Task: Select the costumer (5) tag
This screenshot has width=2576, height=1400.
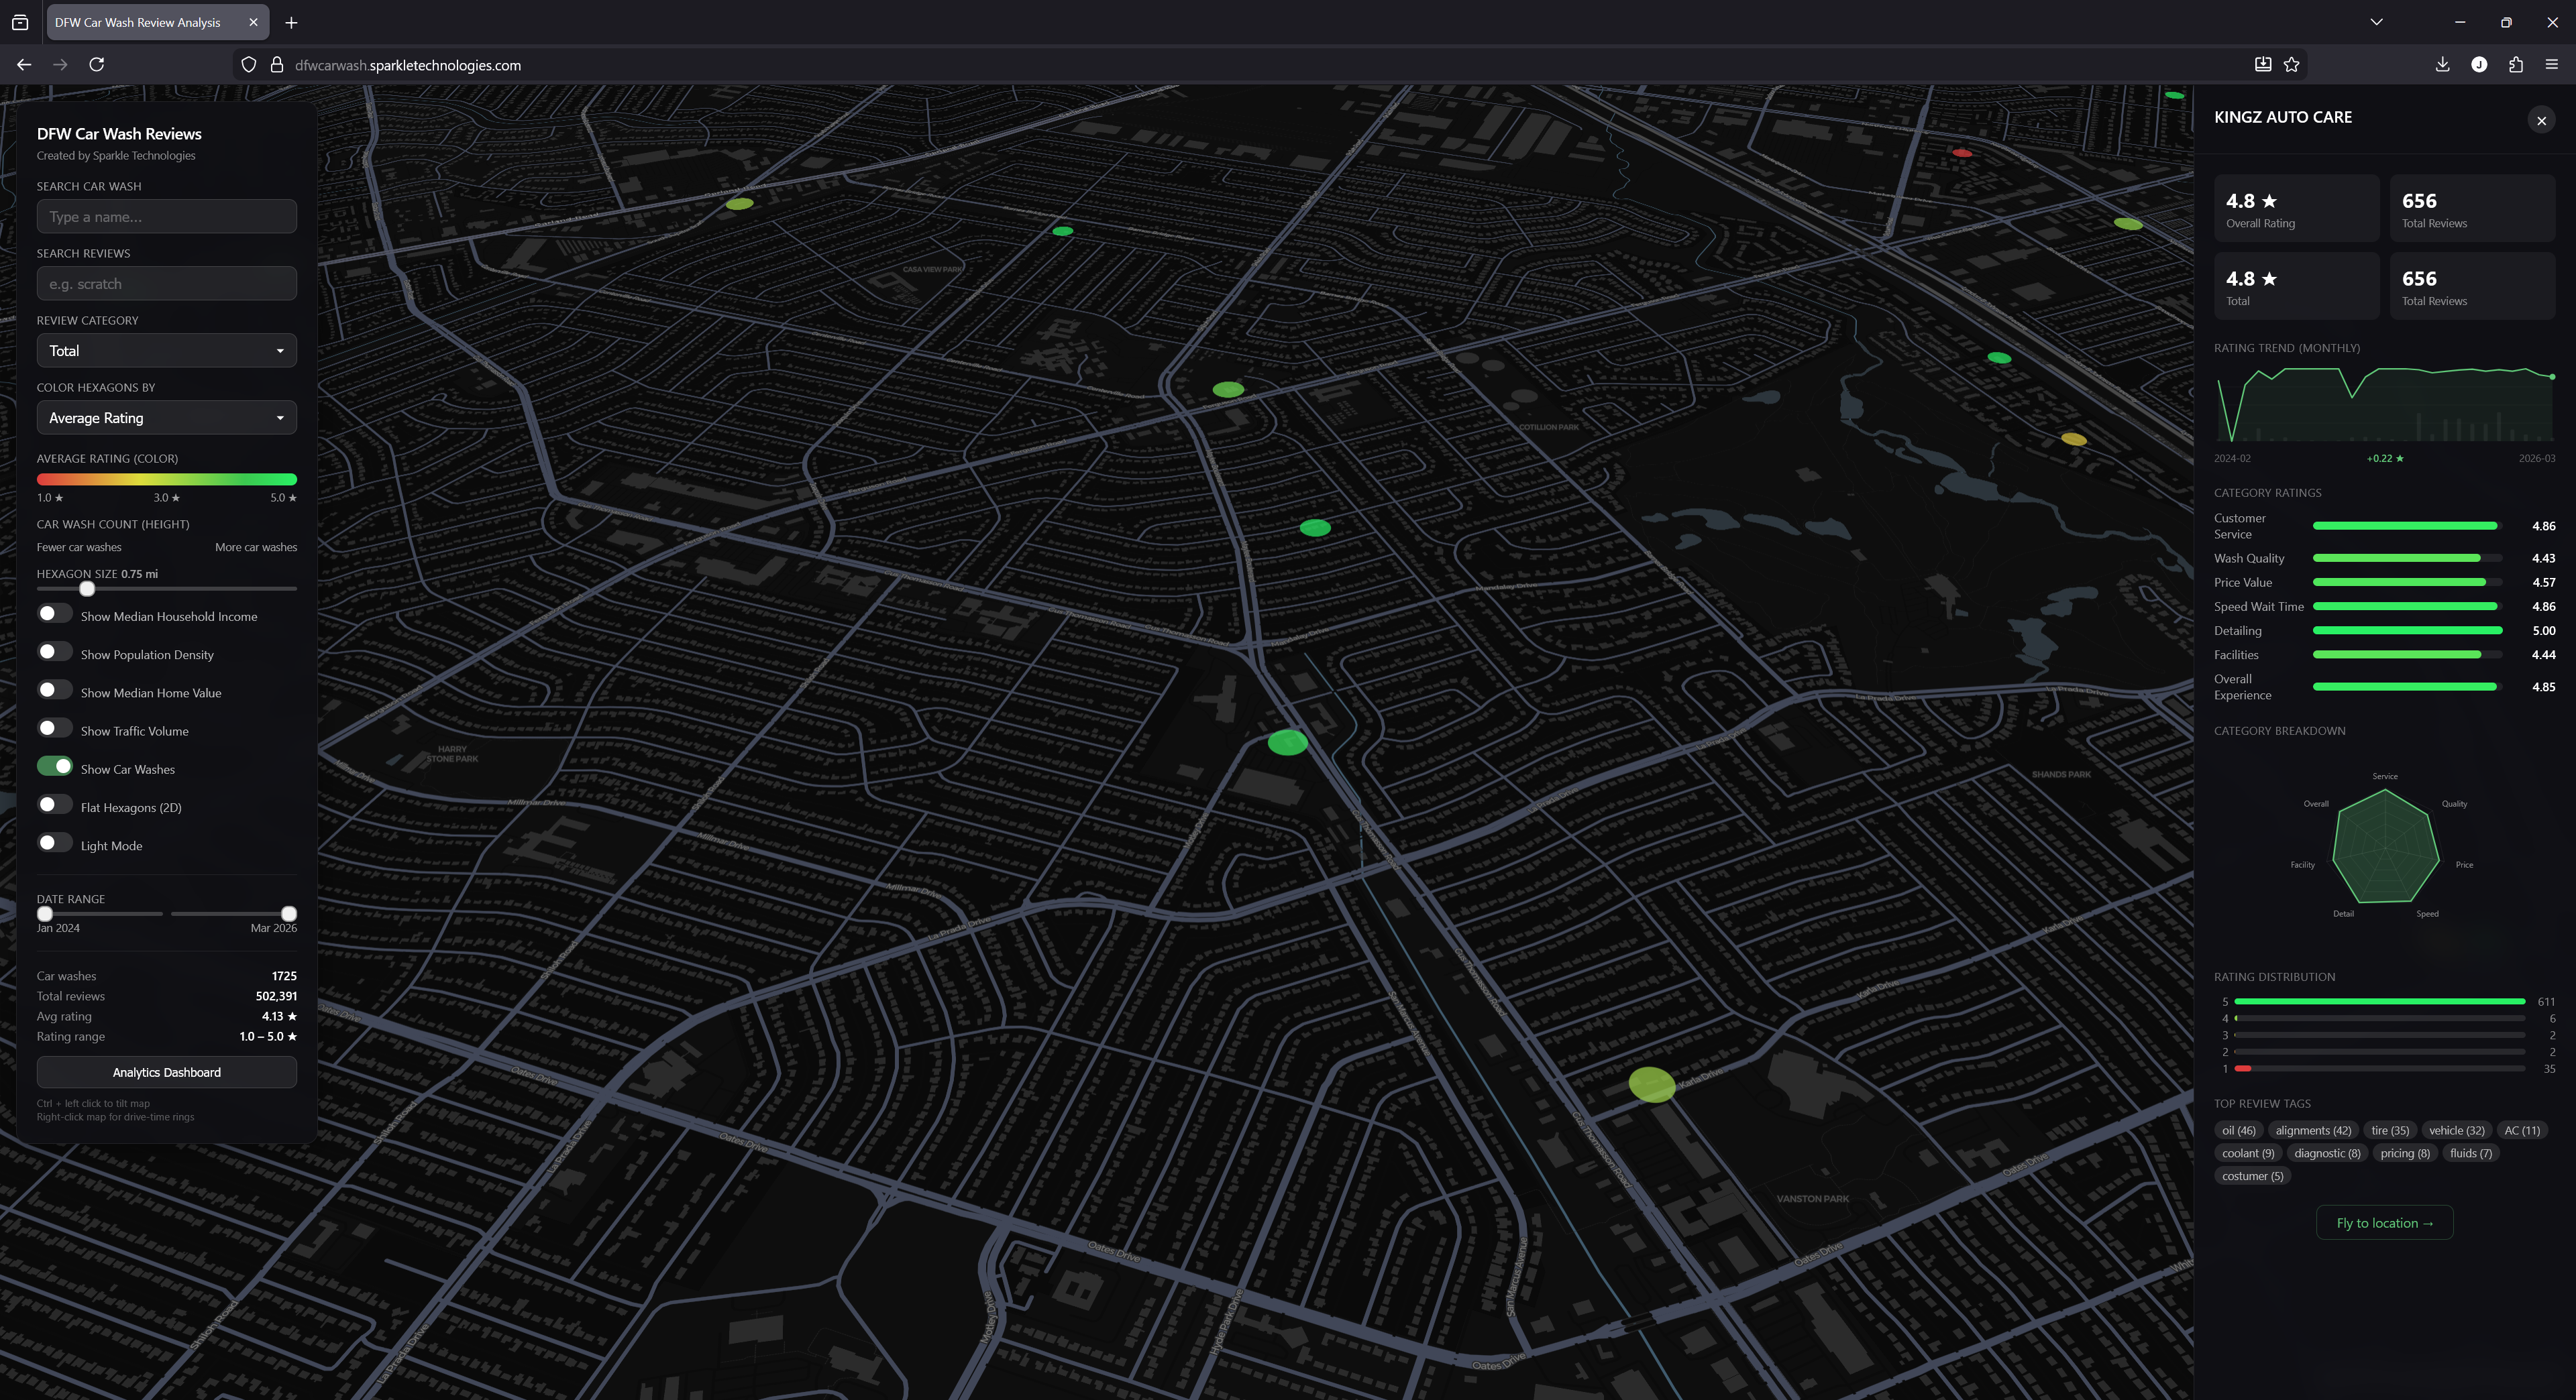Action: (x=2252, y=1176)
